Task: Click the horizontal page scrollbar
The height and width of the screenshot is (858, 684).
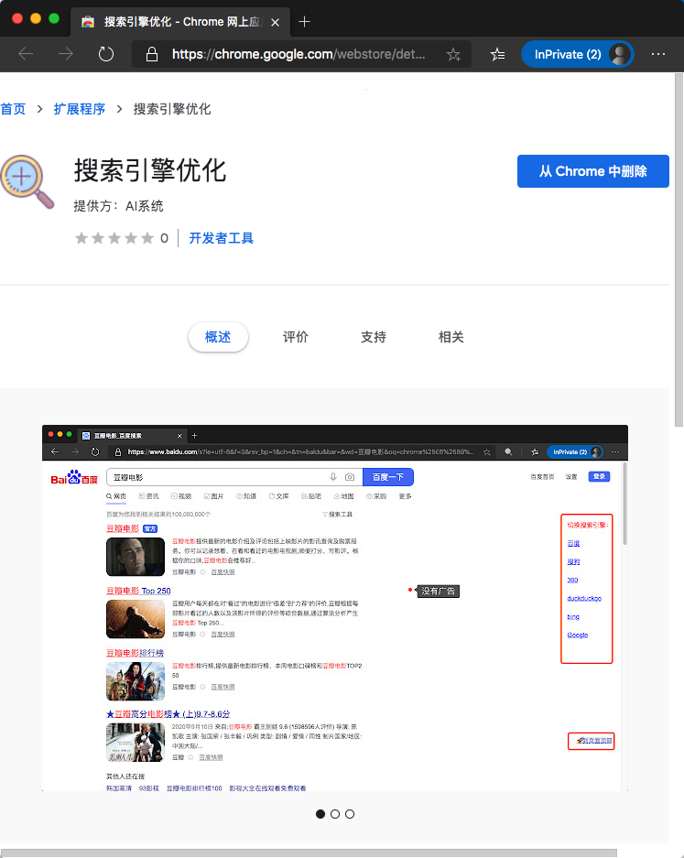Action: click(x=309, y=853)
